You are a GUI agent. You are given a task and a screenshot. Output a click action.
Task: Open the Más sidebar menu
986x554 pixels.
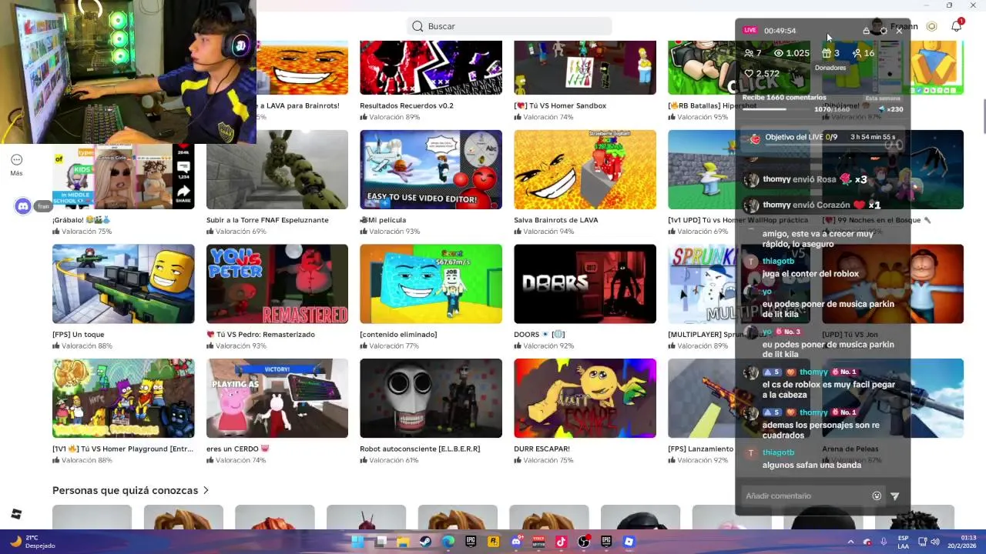coord(16,164)
